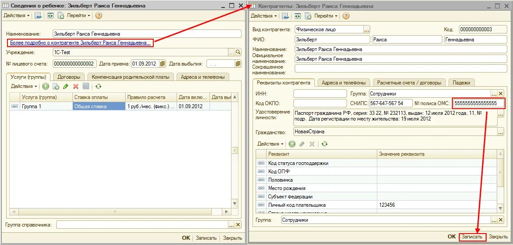
Task: Click ellipsis button for Учреждение field
Action: 231,52
